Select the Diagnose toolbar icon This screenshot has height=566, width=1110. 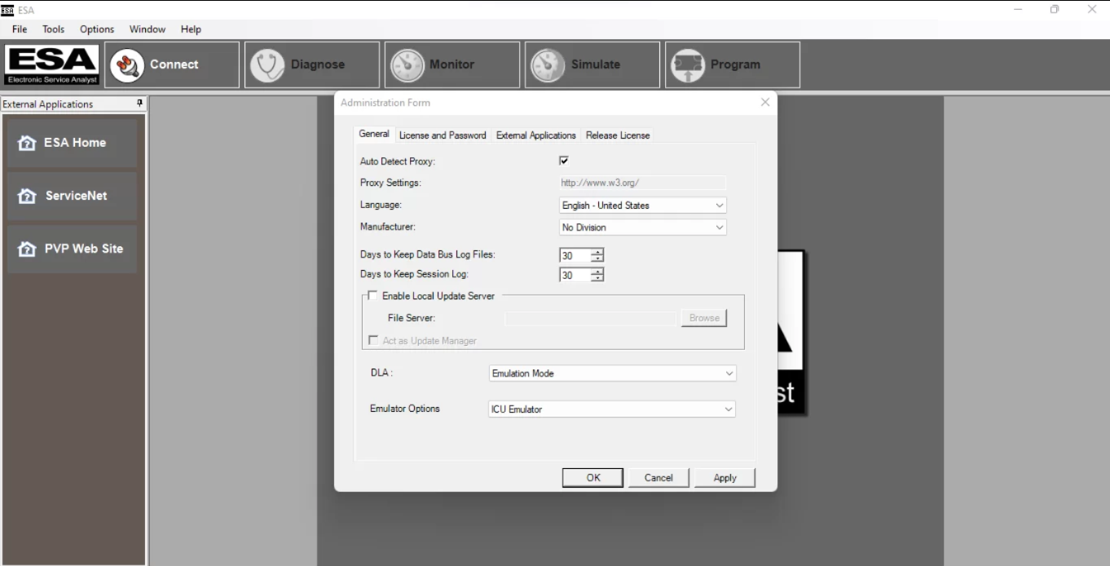click(x=267, y=64)
